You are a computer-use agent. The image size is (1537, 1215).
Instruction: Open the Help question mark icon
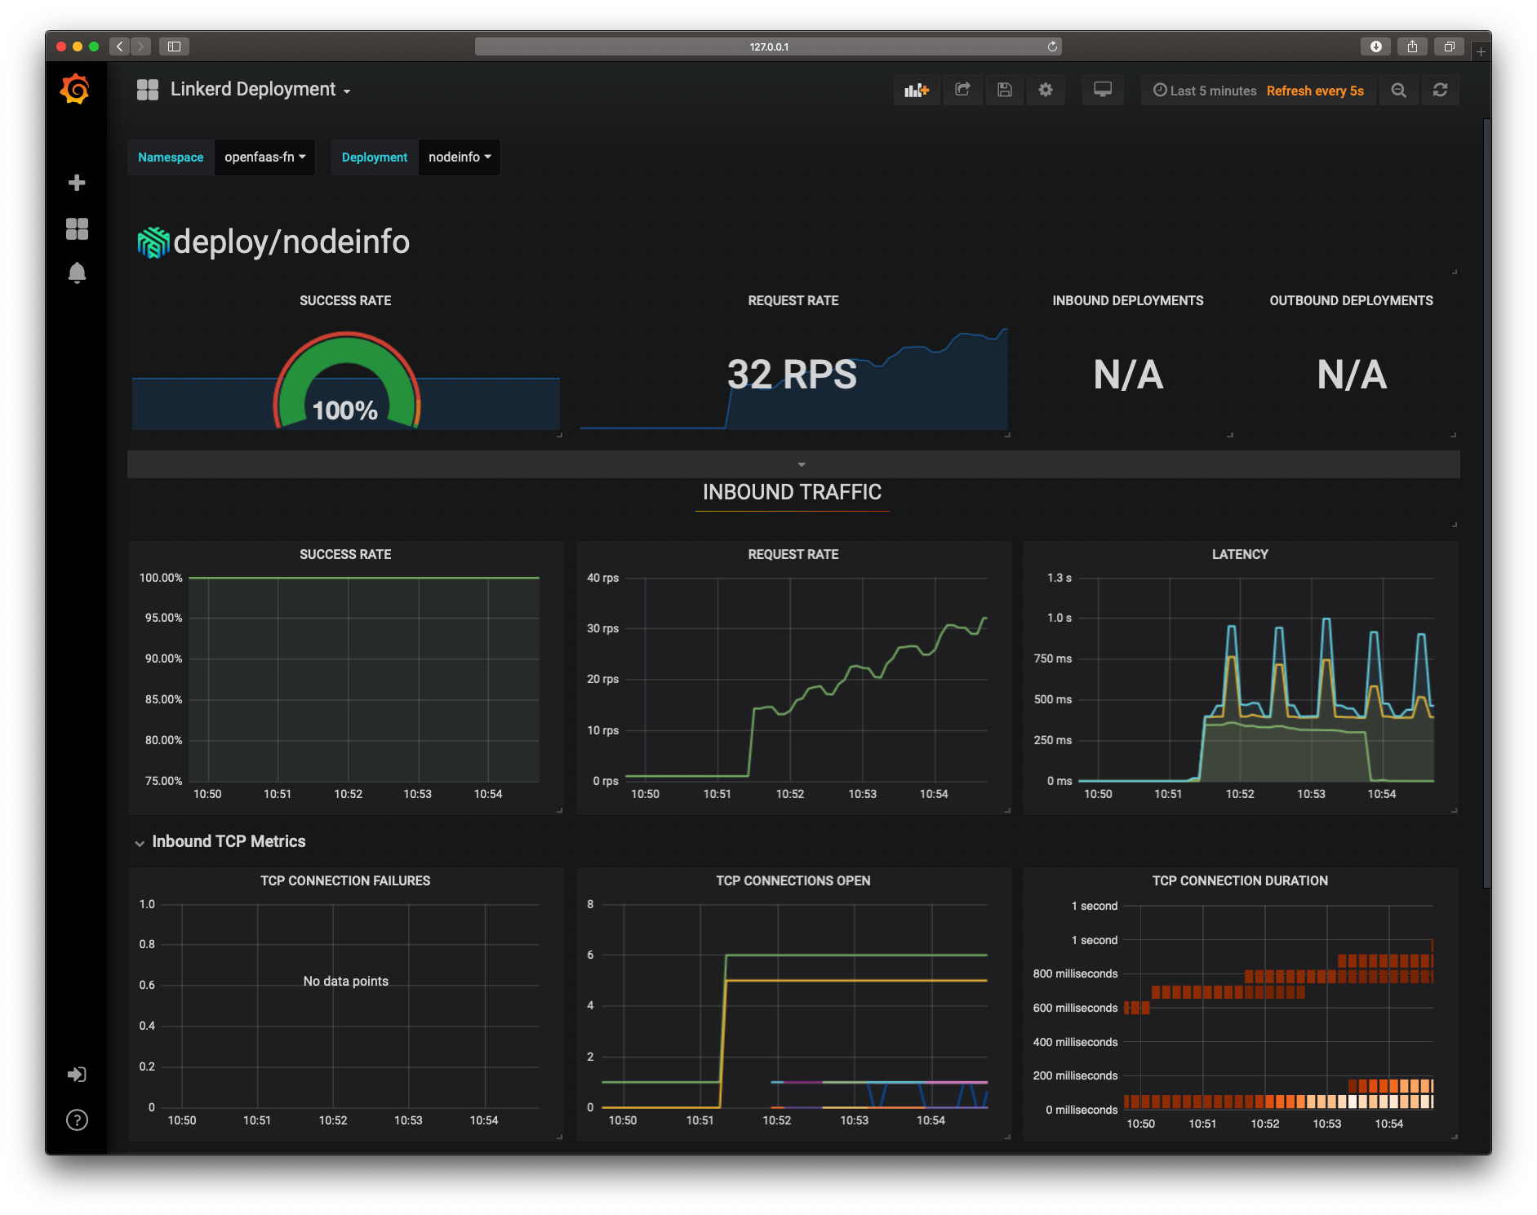coord(77,1120)
